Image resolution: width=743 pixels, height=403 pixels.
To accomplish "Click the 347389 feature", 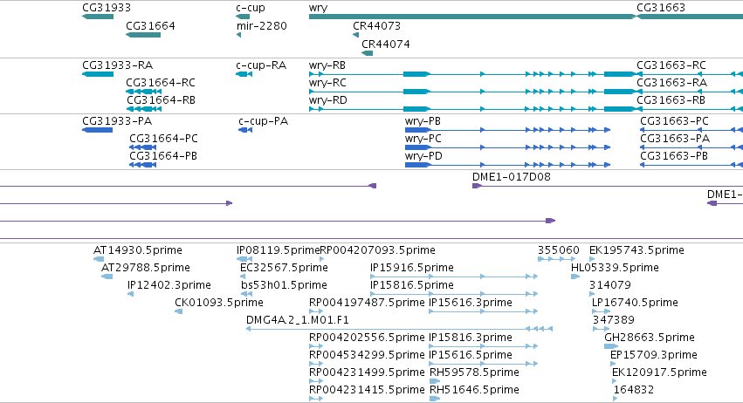I will click(x=614, y=320).
